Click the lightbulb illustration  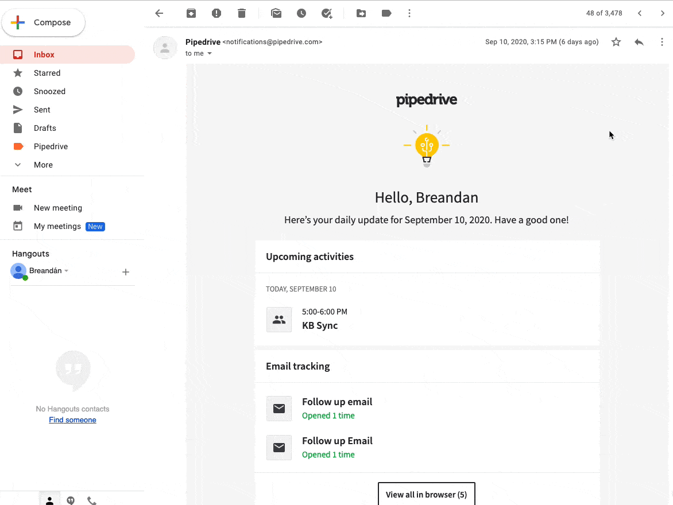(427, 146)
